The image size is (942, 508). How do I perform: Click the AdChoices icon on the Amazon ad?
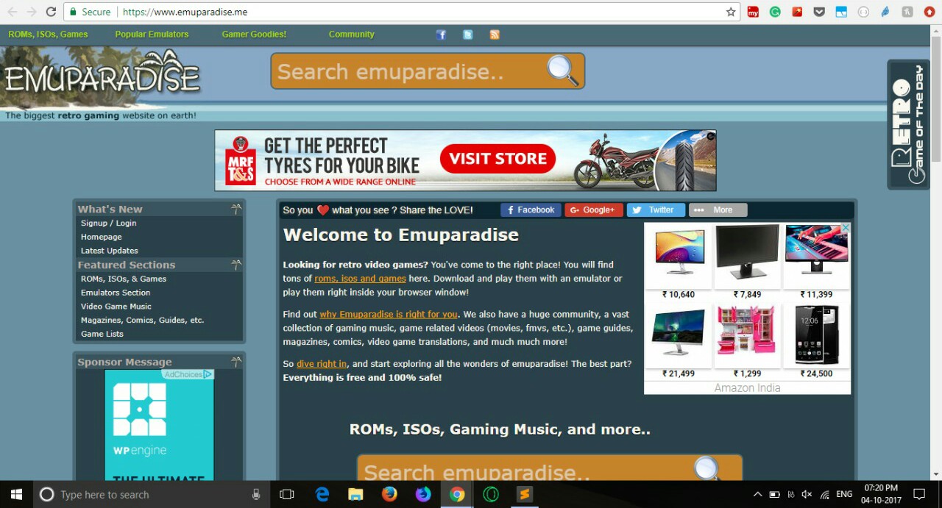point(846,228)
